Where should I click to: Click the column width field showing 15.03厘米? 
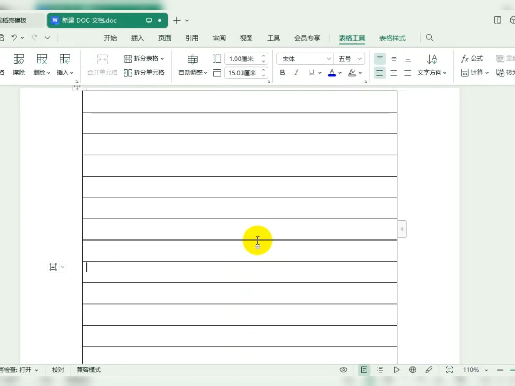242,73
